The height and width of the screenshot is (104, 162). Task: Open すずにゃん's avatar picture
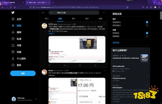pos(44,26)
